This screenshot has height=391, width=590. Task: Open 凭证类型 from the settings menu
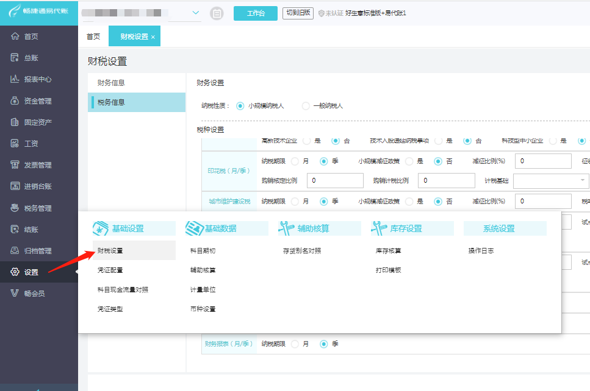[110, 309]
